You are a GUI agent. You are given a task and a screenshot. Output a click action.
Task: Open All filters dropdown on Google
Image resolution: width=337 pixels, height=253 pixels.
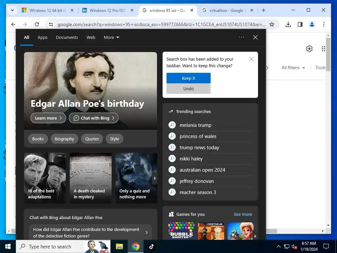coord(293,68)
